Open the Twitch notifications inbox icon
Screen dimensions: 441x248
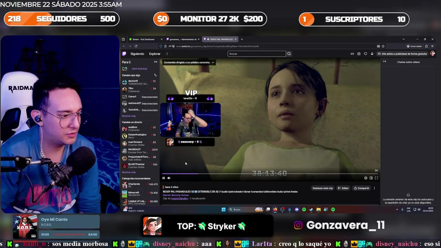point(359,54)
